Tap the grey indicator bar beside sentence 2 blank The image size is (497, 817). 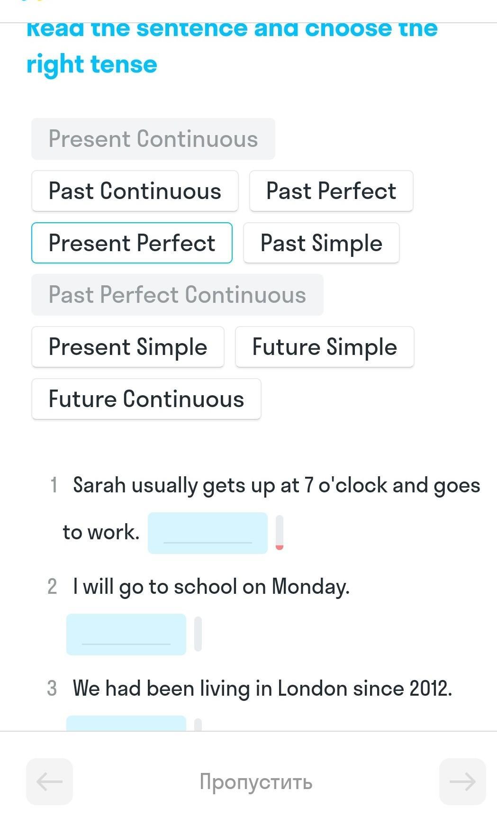coord(198,634)
